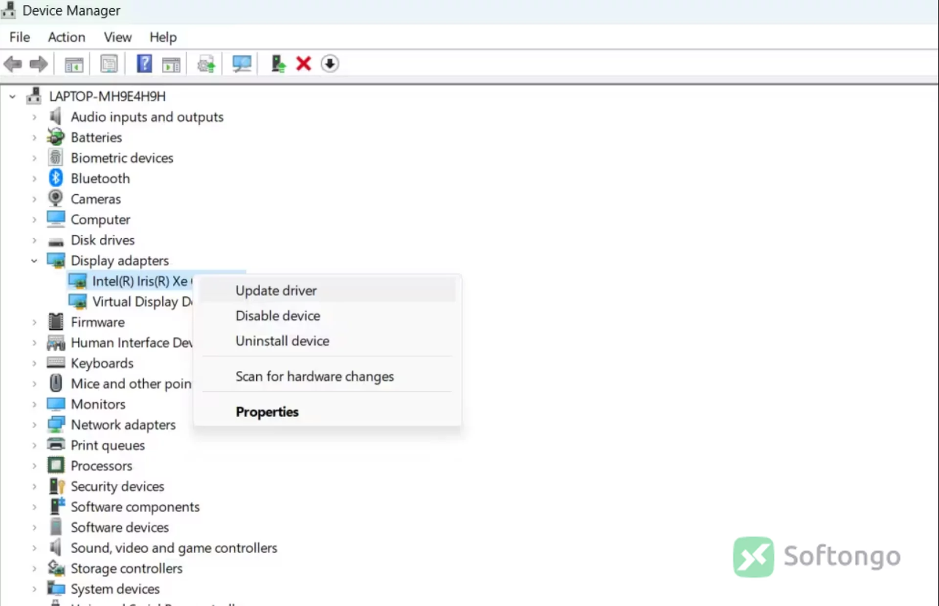The height and width of the screenshot is (606, 939).
Task: Expand the System devices chevron
Action: [34, 589]
